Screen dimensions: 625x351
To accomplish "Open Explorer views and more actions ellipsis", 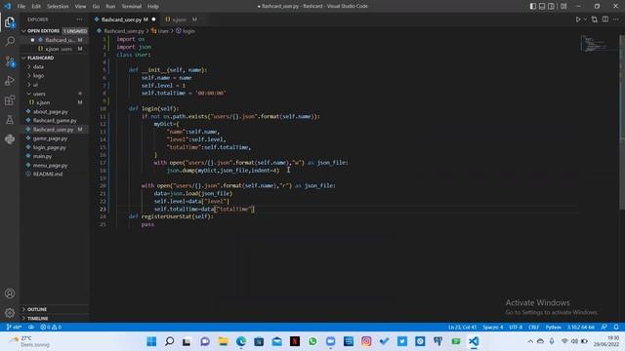I will click(79, 19).
